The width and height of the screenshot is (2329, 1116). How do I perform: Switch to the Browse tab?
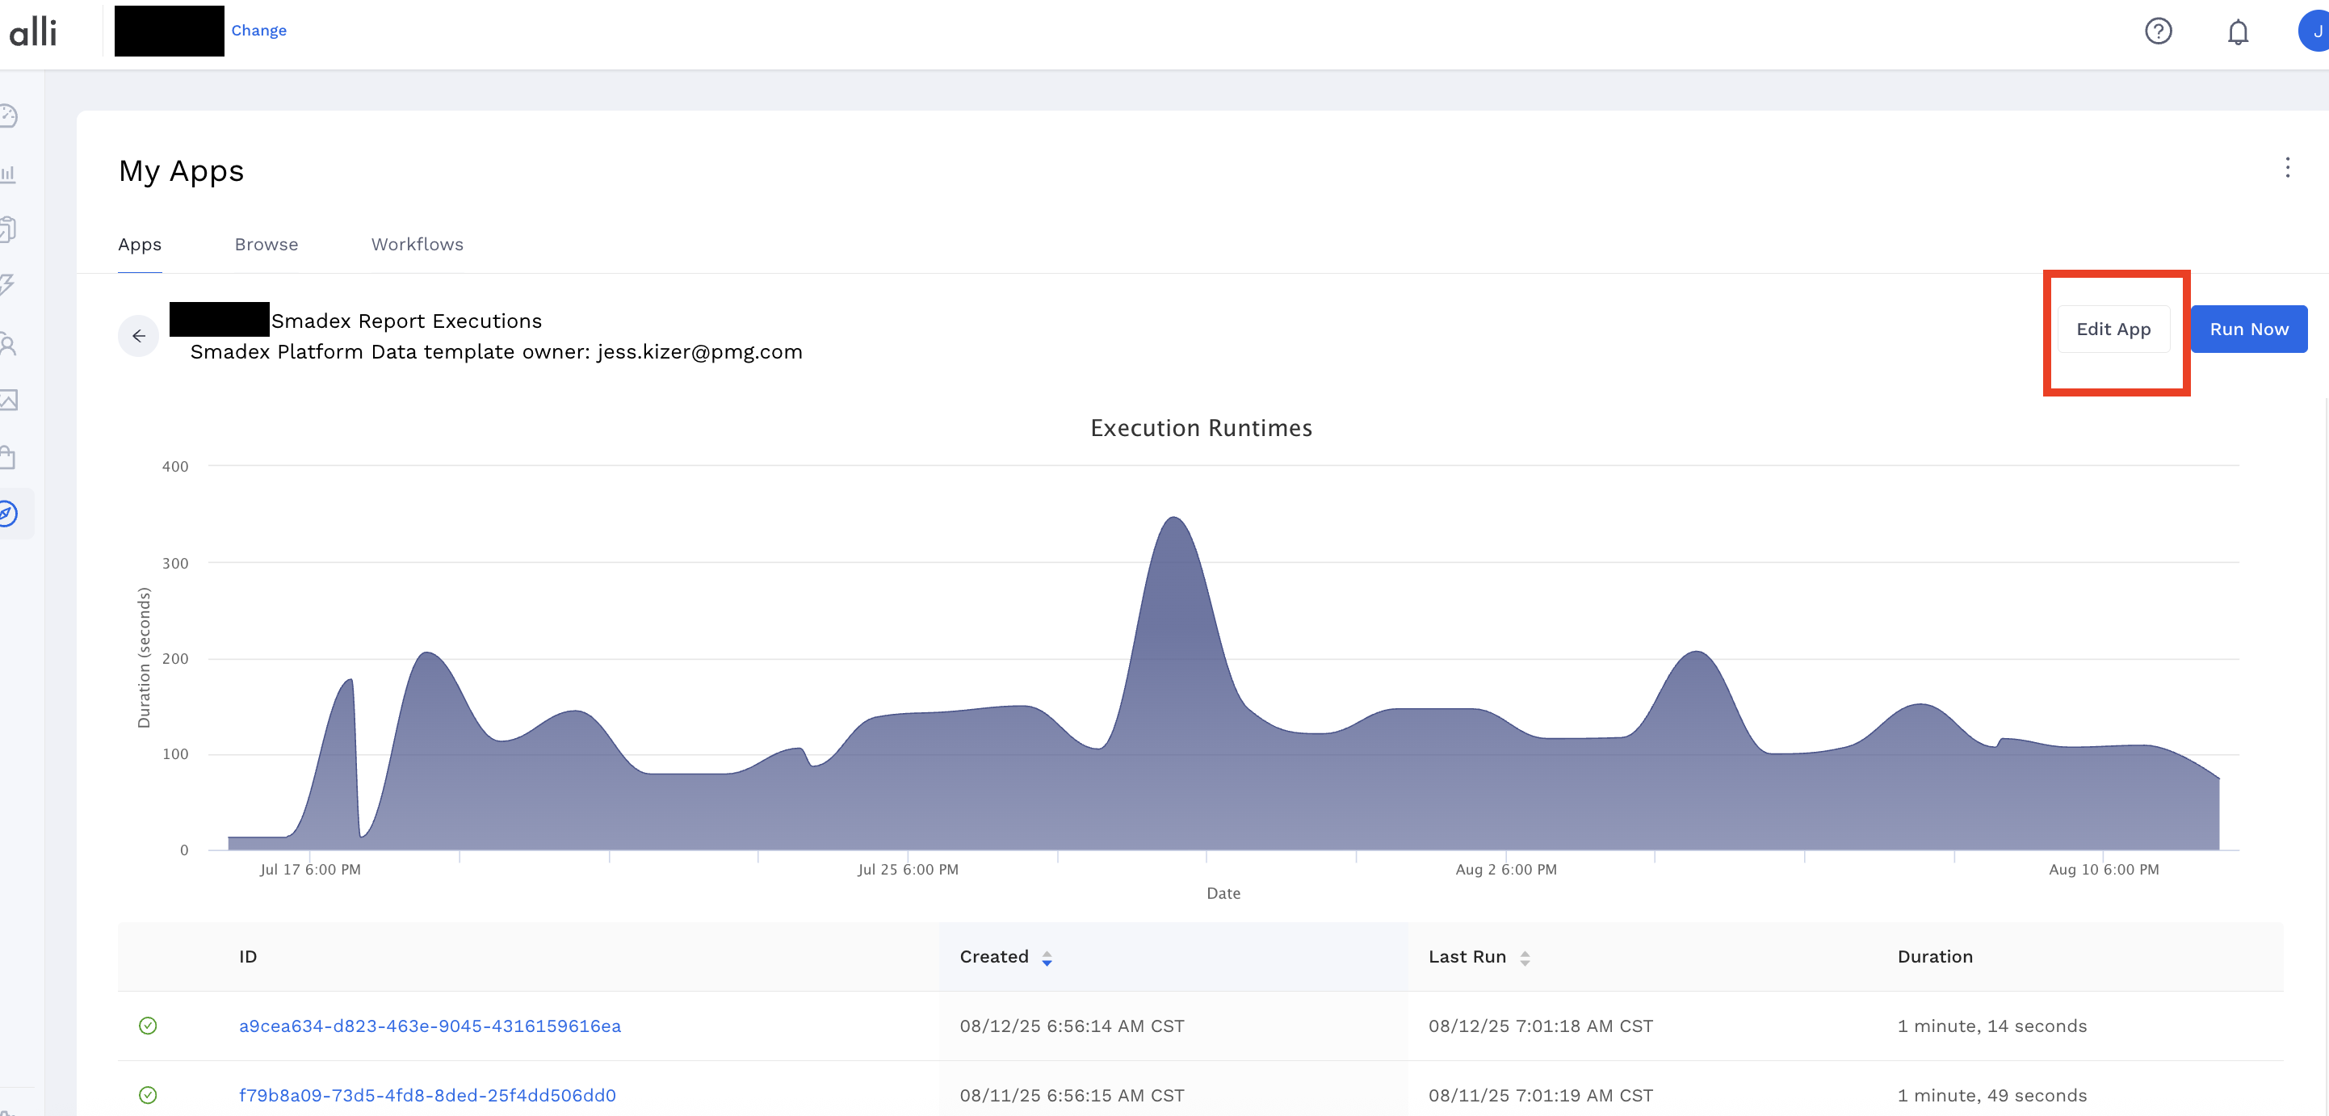coord(266,244)
